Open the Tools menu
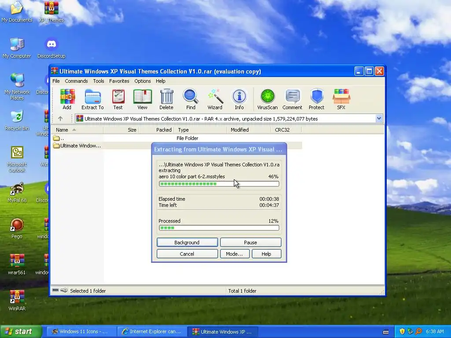This screenshot has width=451, height=338. pos(98,81)
